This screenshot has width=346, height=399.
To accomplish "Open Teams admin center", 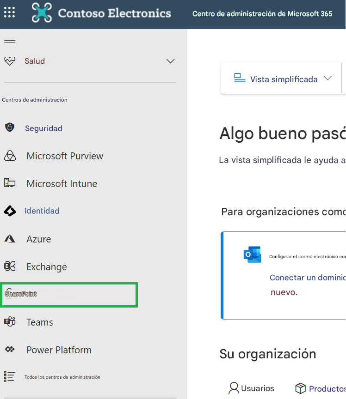I will pyautogui.click(x=40, y=322).
